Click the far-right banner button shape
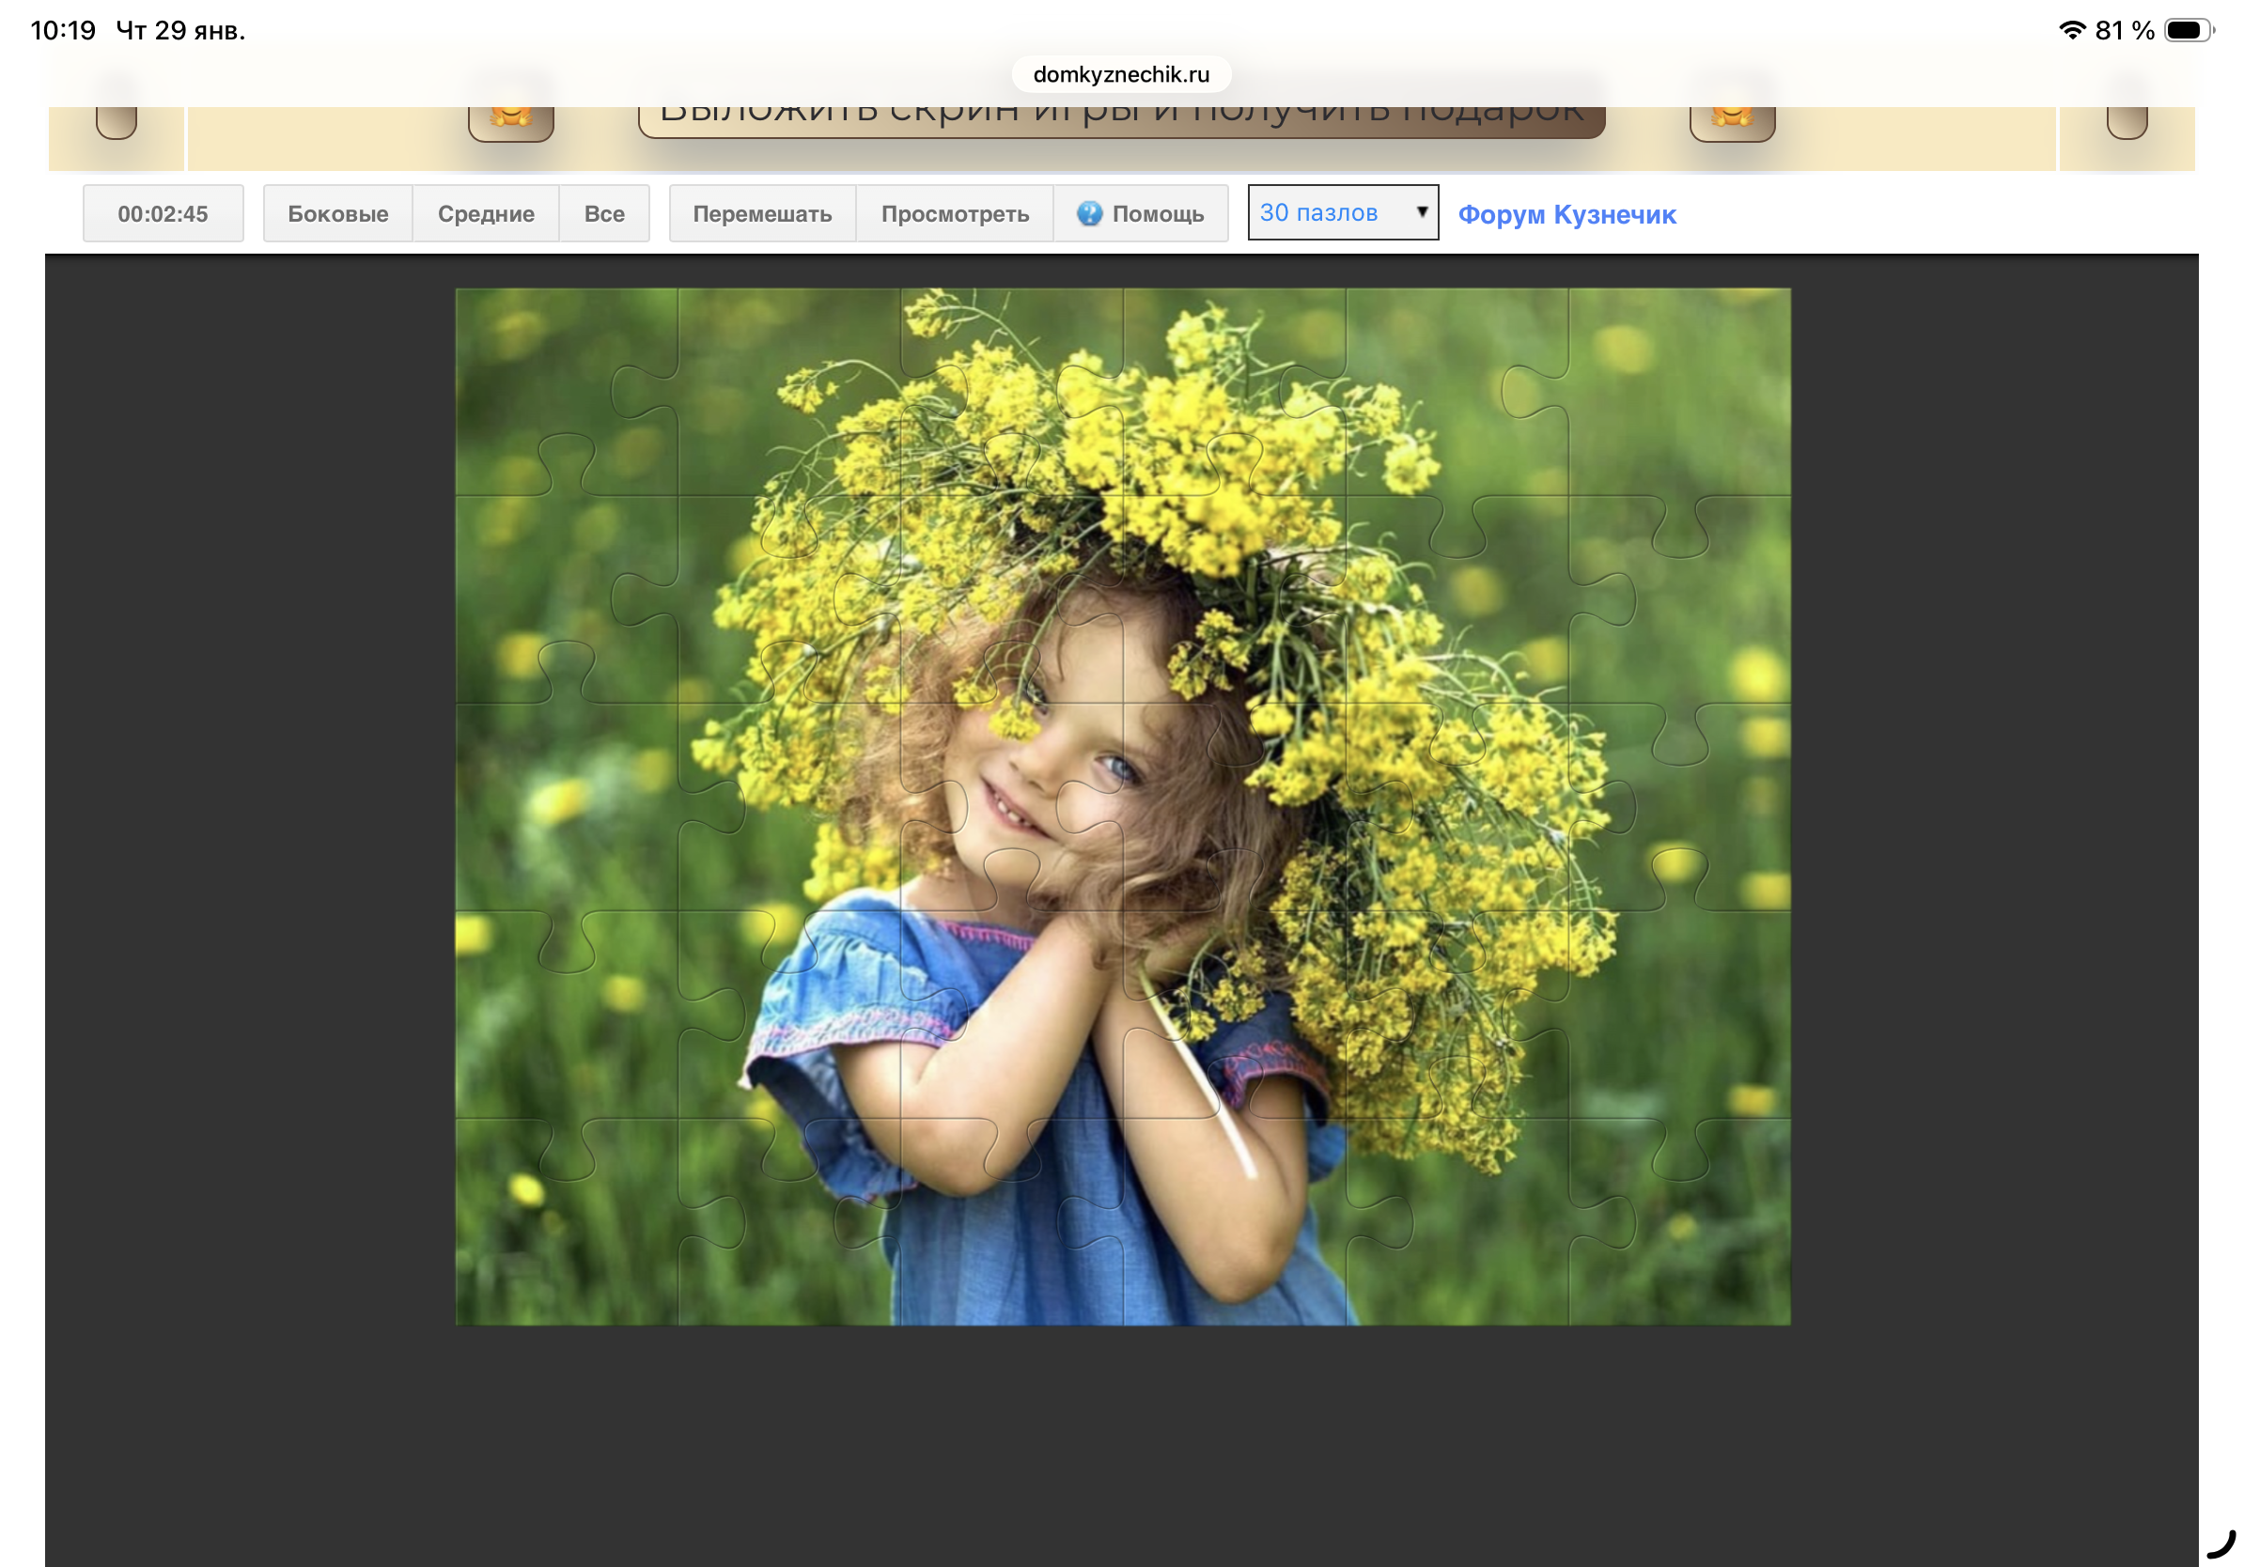Screen dimensions: 2244x1567 pyautogui.click(x=2126, y=121)
